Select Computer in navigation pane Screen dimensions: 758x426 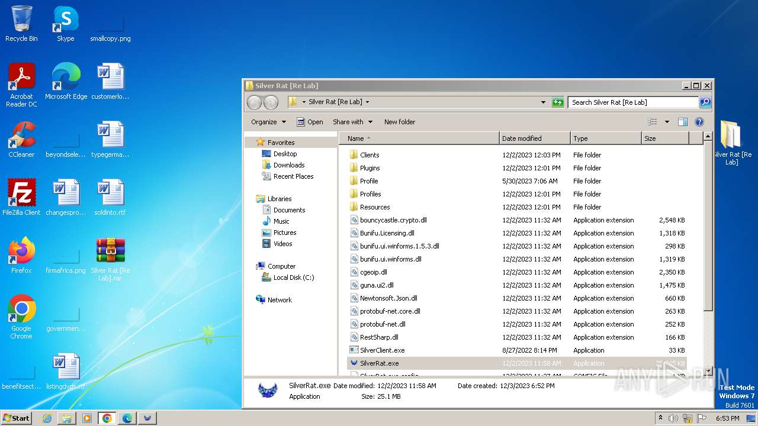pos(281,266)
